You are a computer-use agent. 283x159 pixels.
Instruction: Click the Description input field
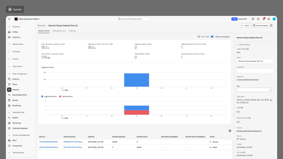point(255,71)
